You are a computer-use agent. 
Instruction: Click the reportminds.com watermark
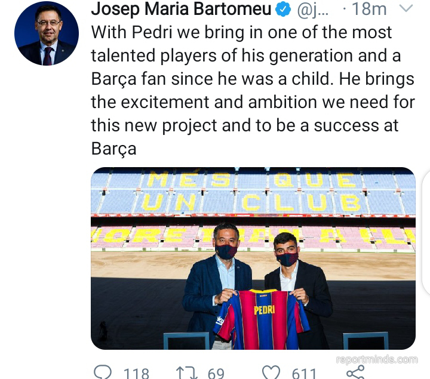(376, 359)
